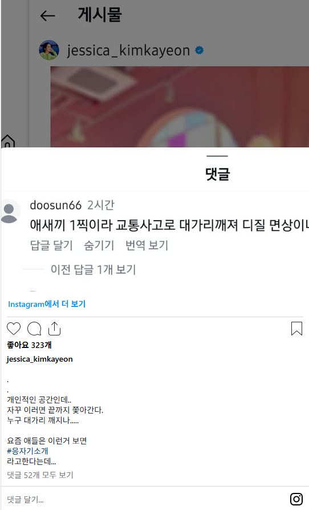Expand 이전 답글 1개 보기 replies
Viewport: 309px width, 510px height.
point(93,270)
